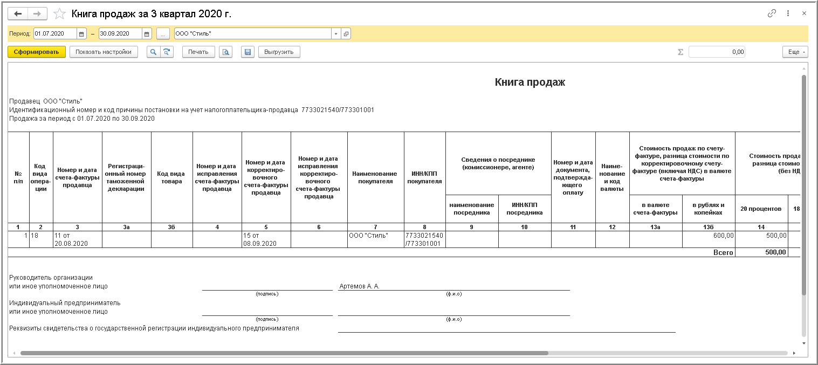Click the Сформировать button
The height and width of the screenshot is (365, 818).
coord(37,52)
